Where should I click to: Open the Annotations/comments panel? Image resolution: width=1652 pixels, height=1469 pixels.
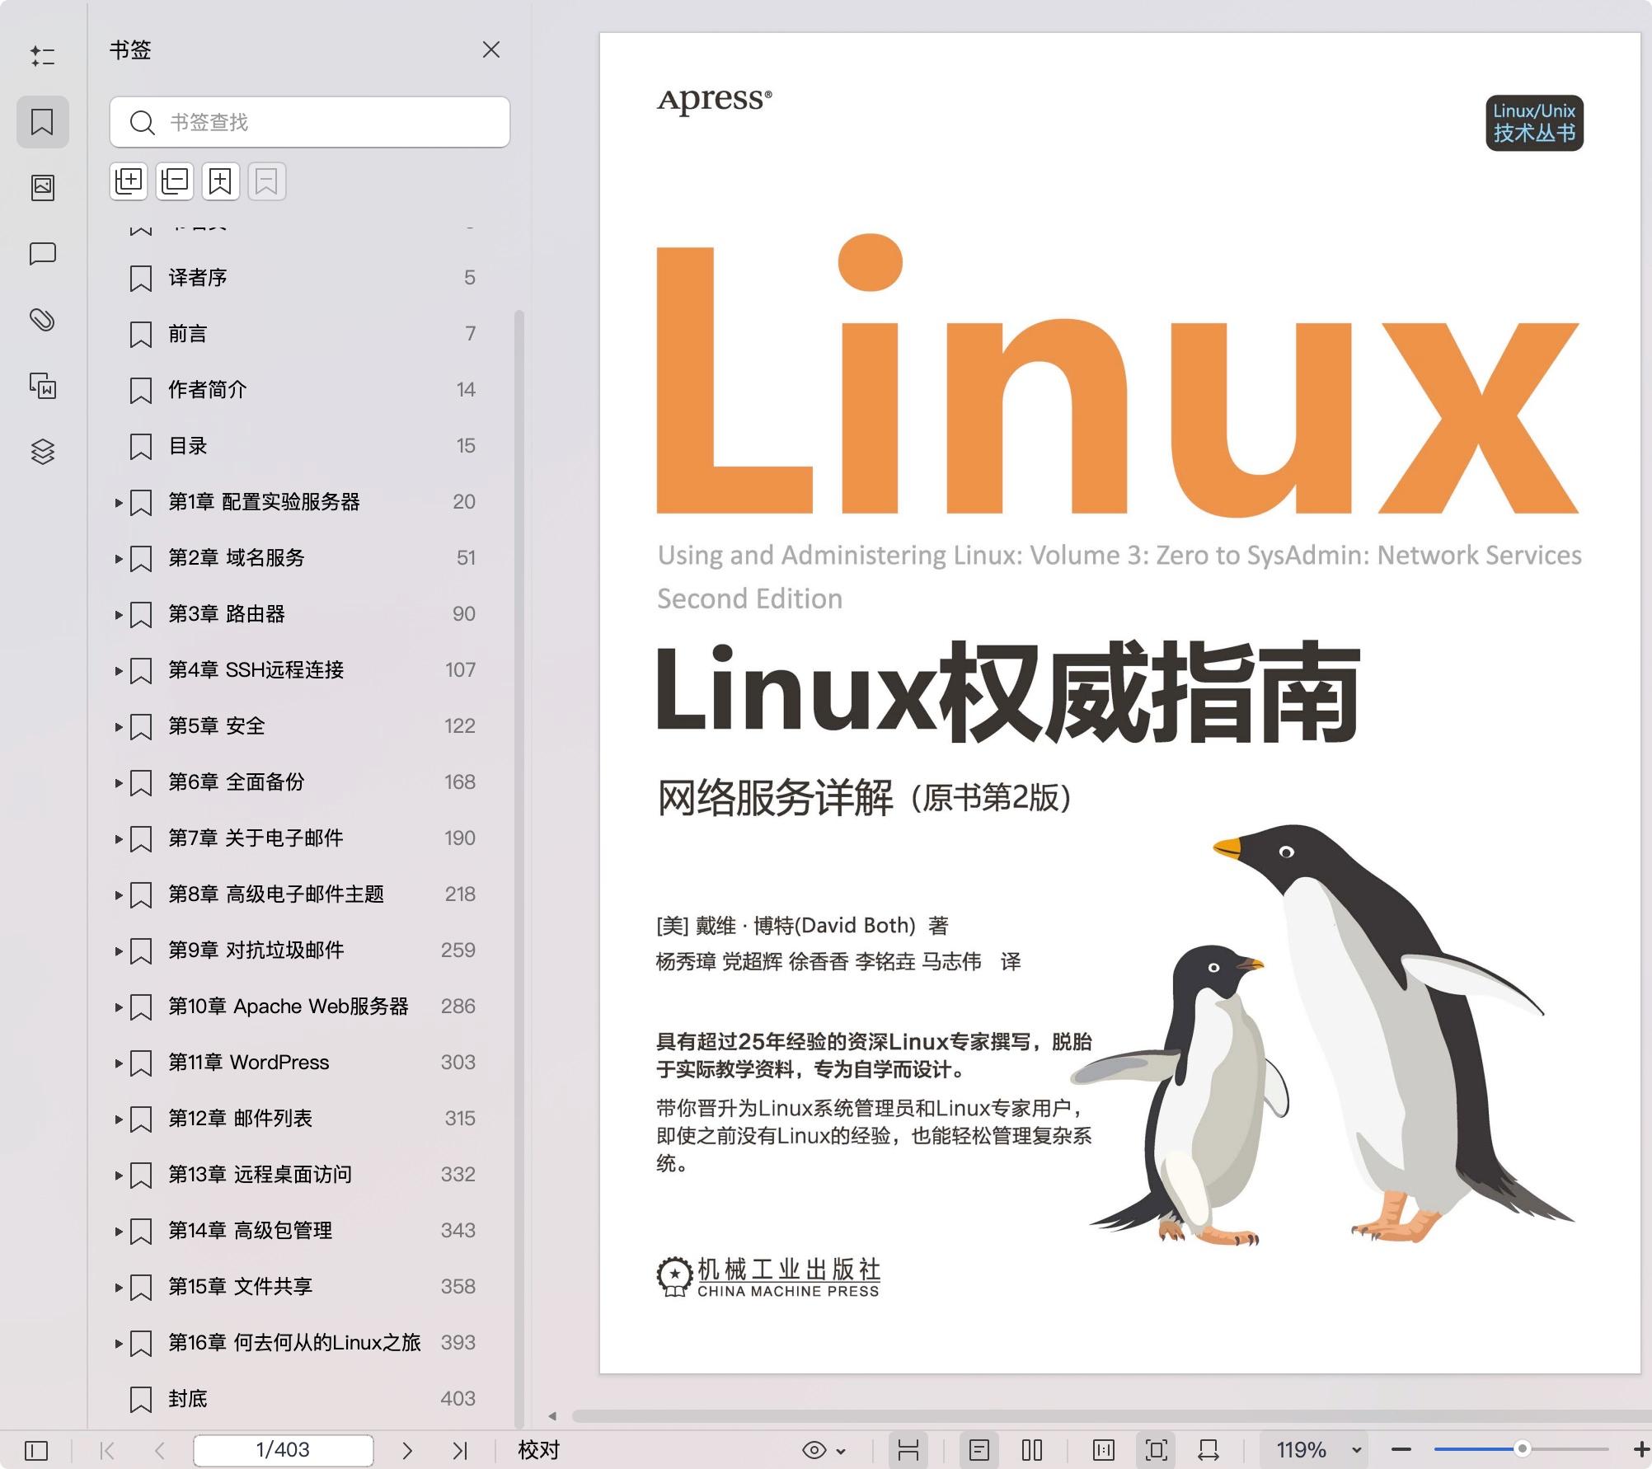[43, 254]
